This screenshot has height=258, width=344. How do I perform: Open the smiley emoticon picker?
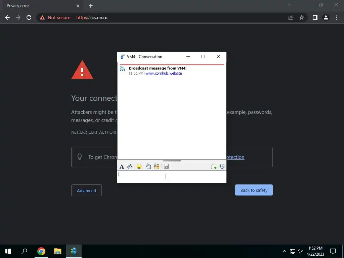pyautogui.click(x=139, y=167)
